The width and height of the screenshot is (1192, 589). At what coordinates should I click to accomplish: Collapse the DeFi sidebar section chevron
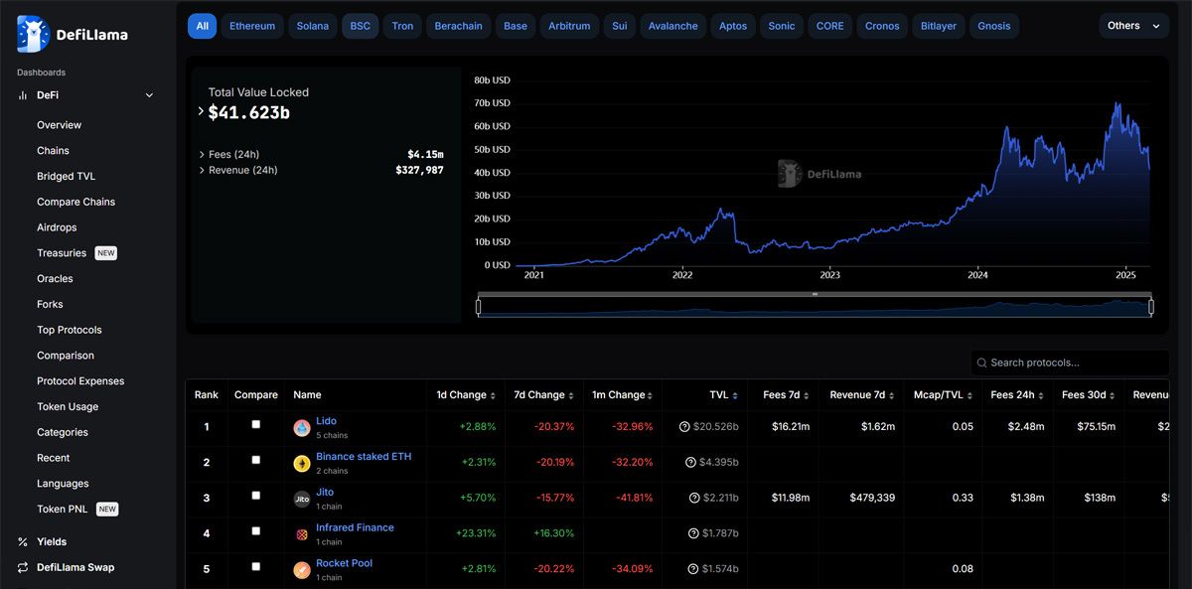[149, 95]
